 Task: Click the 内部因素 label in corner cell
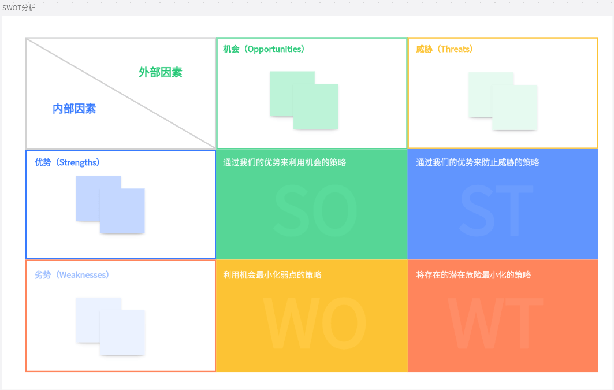pos(75,109)
